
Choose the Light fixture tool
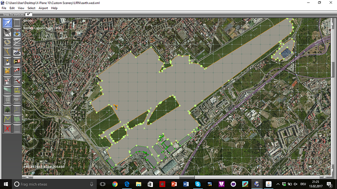(7, 61)
